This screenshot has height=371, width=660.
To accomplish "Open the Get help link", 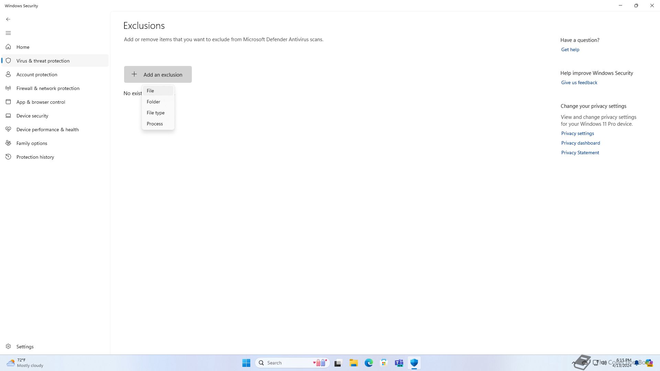I will tap(570, 49).
